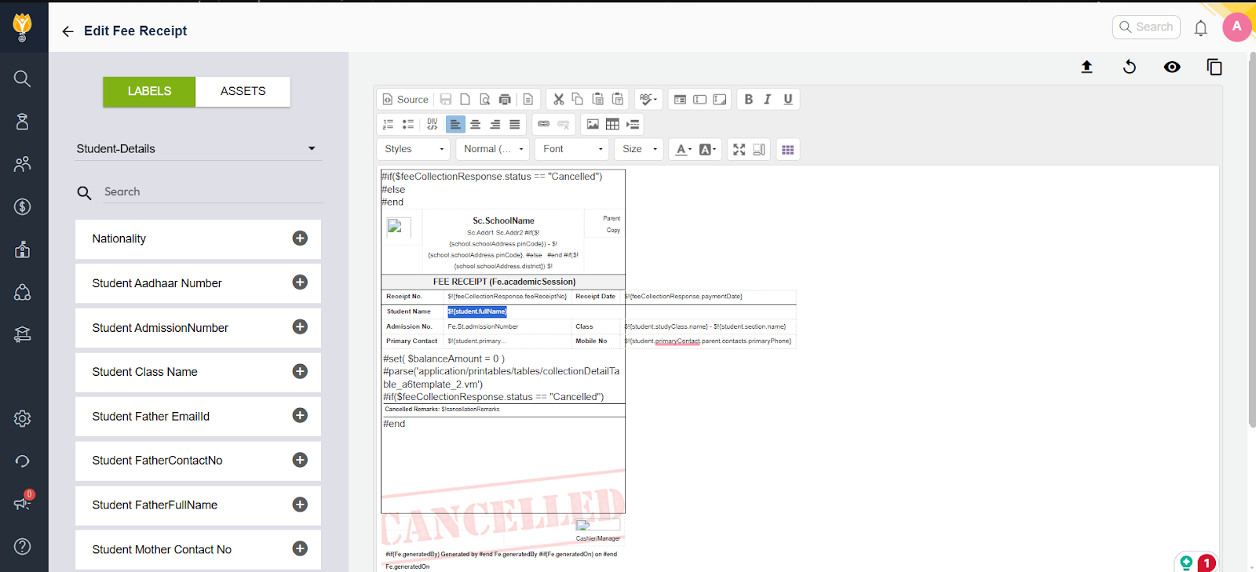Click the print icon in editor toolbar

coord(505,100)
